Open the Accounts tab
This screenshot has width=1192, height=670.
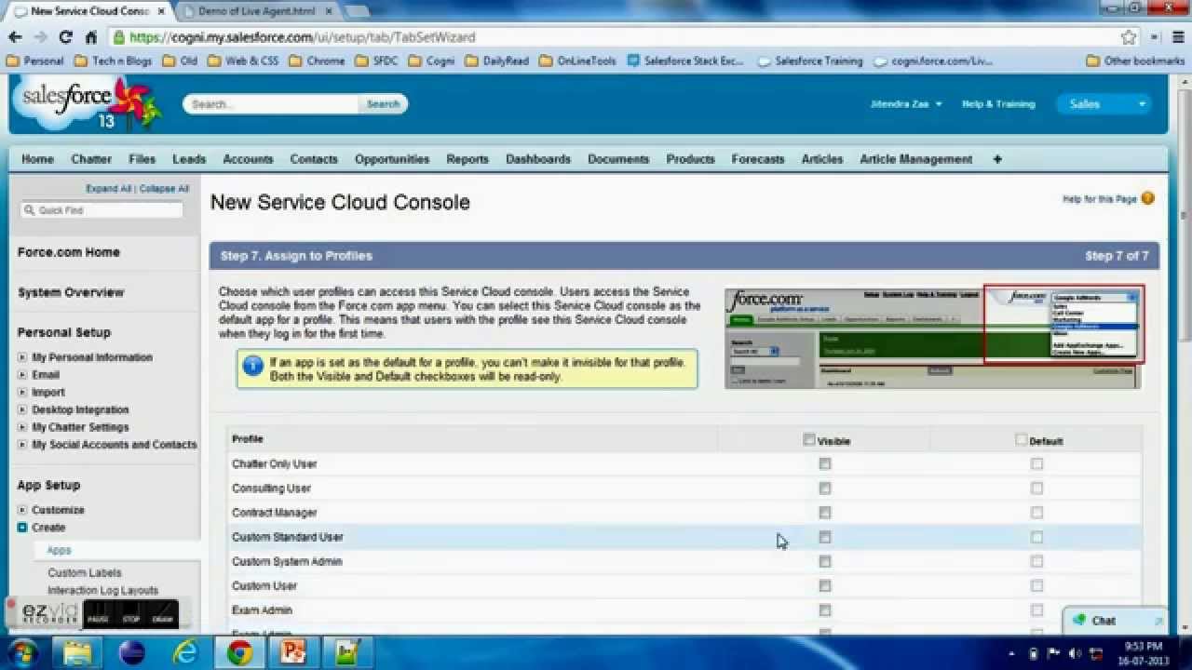pyautogui.click(x=248, y=159)
